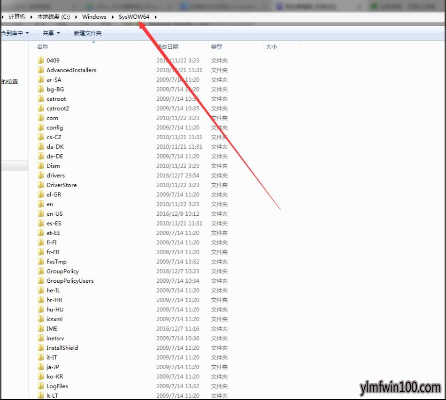This screenshot has height=400, width=446.
Task: Select the inetsrv folder name
Action: 55,339
